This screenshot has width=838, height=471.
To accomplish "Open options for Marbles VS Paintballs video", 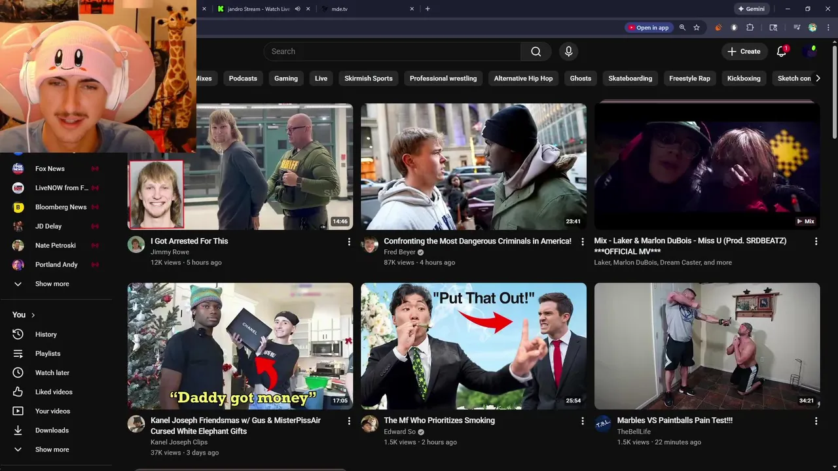I will pyautogui.click(x=816, y=421).
